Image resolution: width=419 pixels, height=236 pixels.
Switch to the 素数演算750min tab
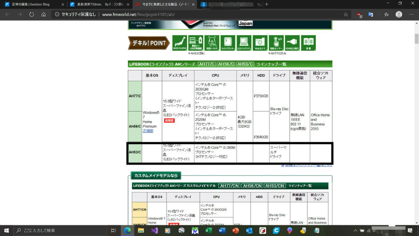tap(99, 4)
